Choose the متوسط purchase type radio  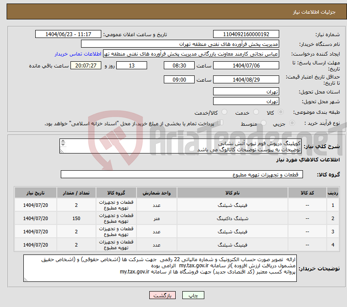[264, 124]
